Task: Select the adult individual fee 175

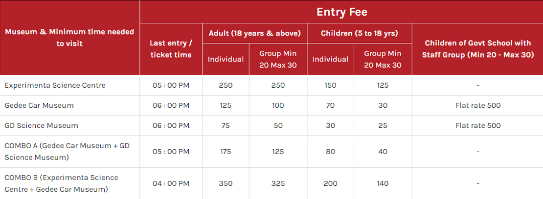Action: [226, 152]
